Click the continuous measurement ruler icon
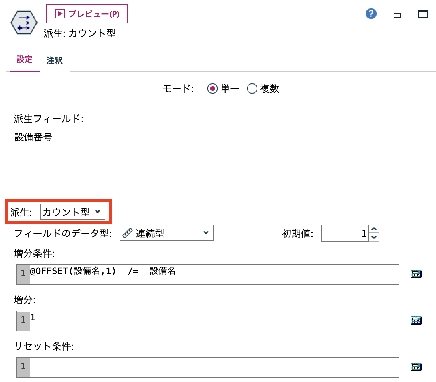Viewport: 436px width, 382px height. (x=128, y=233)
